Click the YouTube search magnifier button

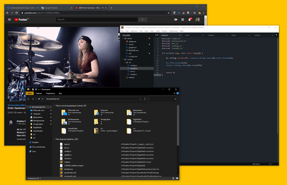[143, 19]
